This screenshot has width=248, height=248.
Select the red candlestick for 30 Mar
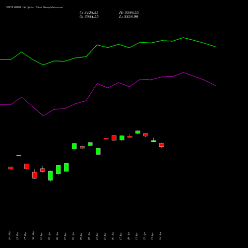tap(35, 175)
